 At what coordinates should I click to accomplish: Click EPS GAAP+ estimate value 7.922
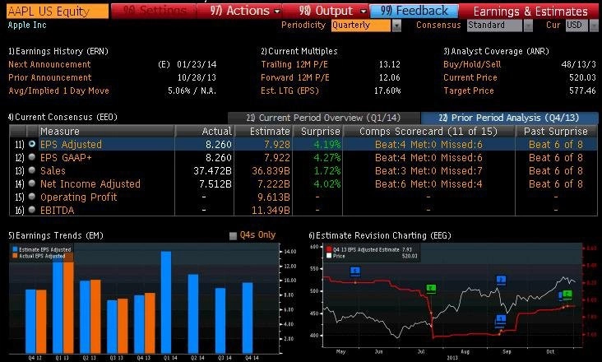point(277,158)
